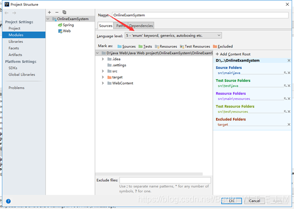Confirm with the OK button
Screen dimensions: 294x209
[x=231, y=201]
